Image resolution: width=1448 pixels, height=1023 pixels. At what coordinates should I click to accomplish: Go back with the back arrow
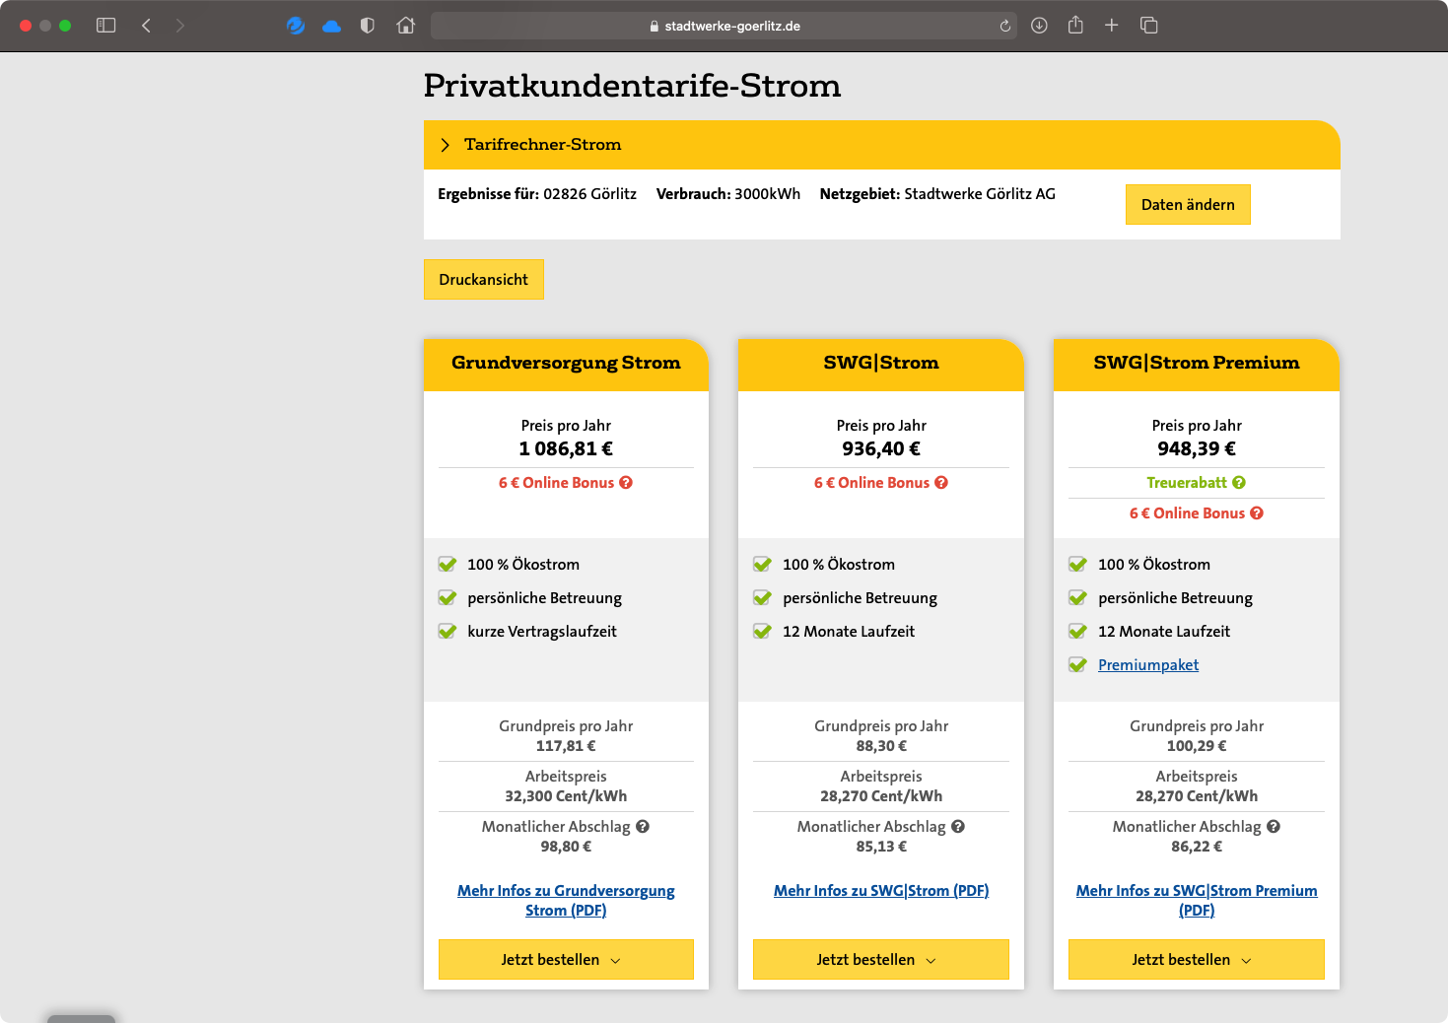[146, 26]
